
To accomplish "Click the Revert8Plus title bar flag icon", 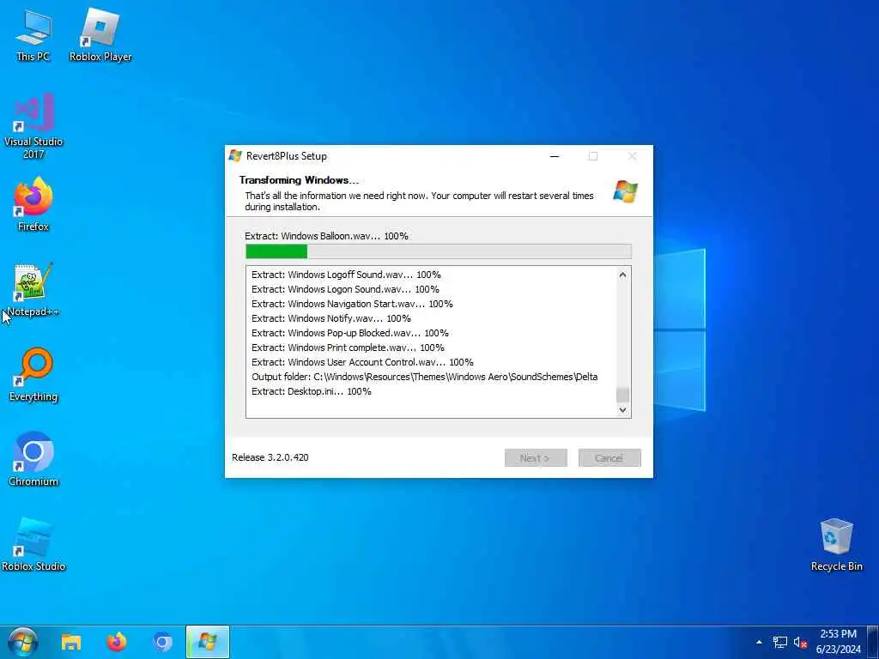I will [x=235, y=156].
